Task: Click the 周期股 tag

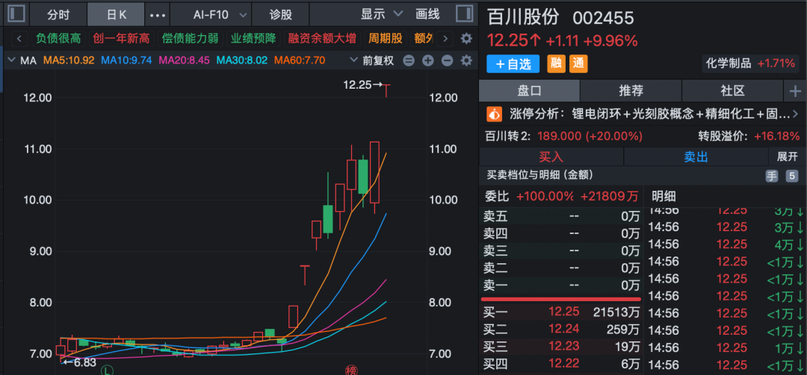Action: [x=386, y=39]
